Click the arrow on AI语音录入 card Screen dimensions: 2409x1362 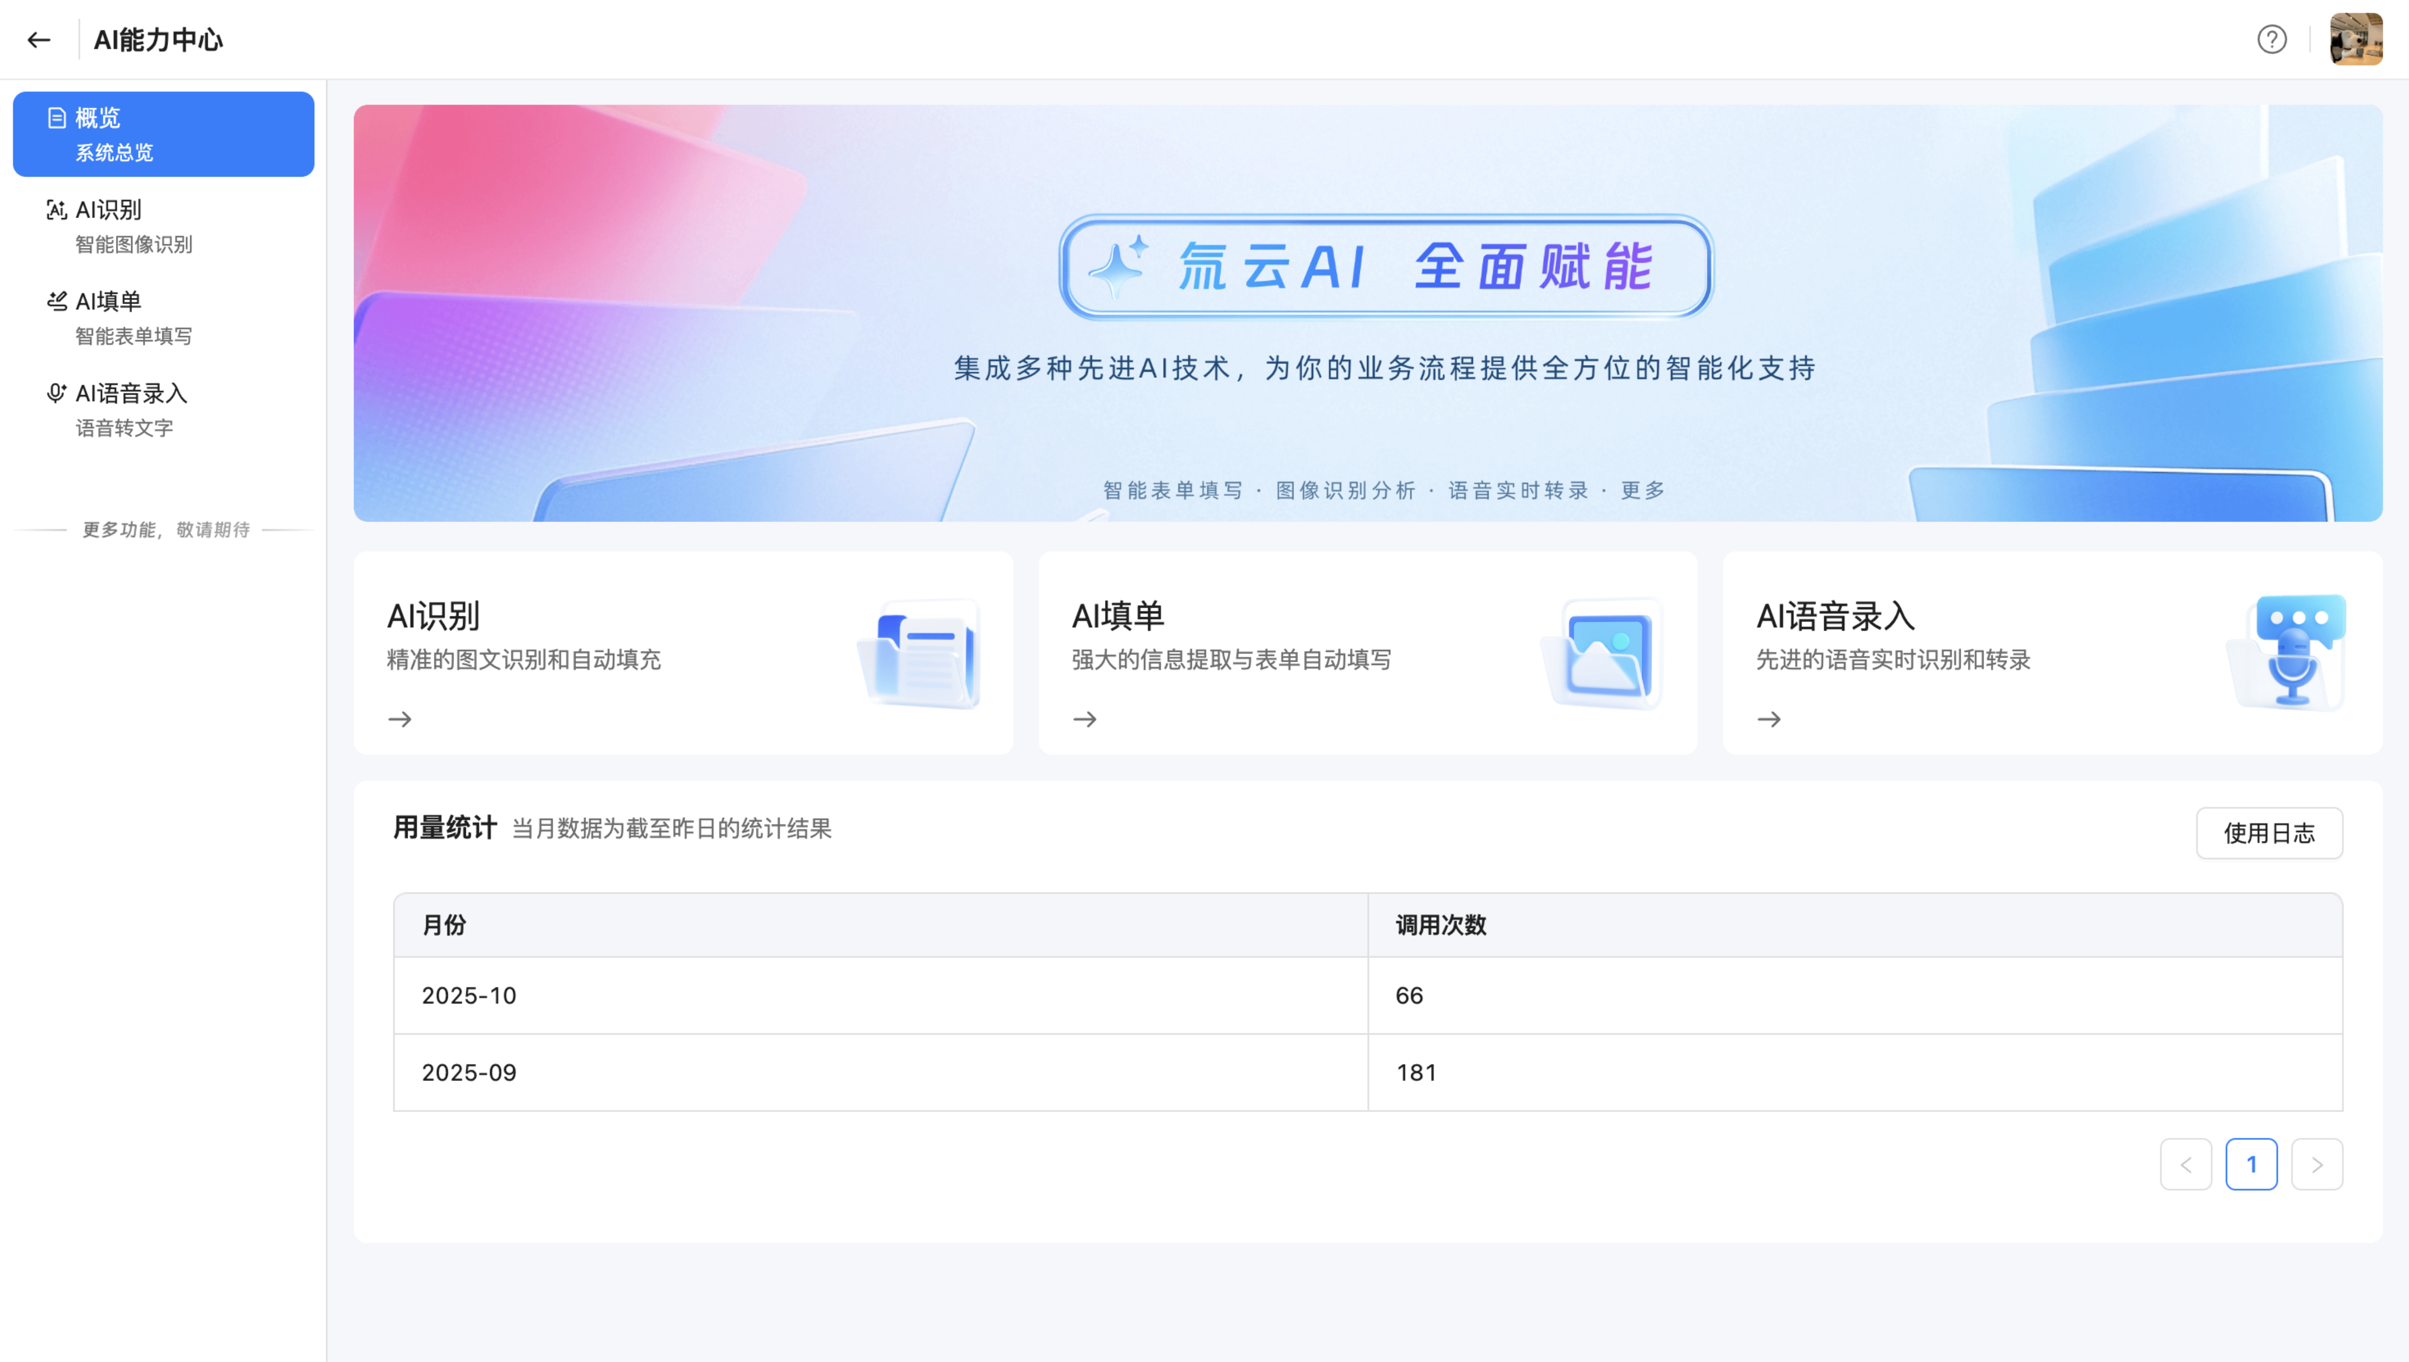click(1770, 719)
